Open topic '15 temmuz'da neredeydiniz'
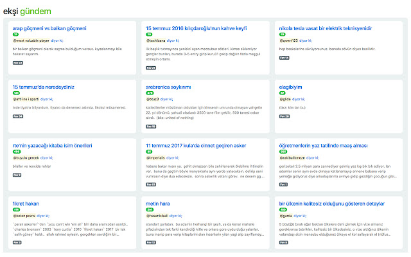This screenshot has height=257, width=411. click(x=43, y=87)
